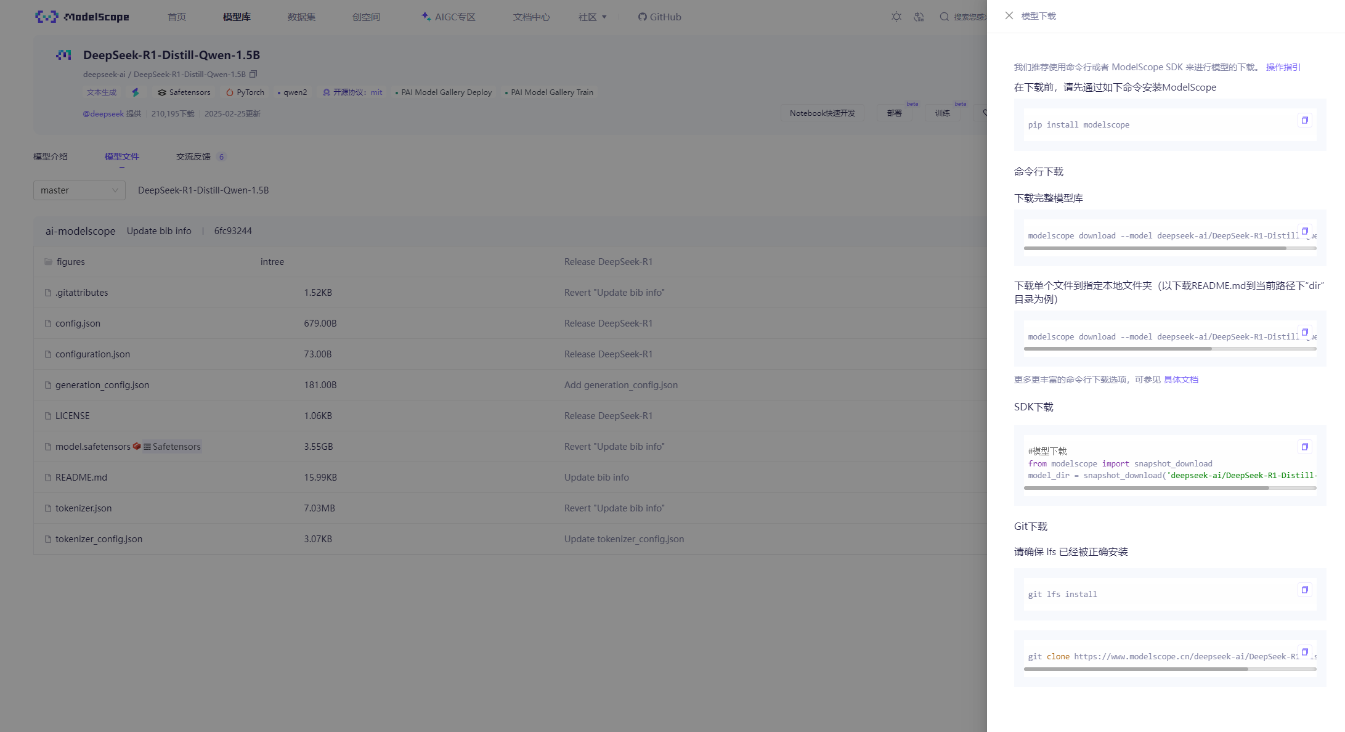Open the figures folder
Viewport: 1345px width, 732px height.
[70, 262]
